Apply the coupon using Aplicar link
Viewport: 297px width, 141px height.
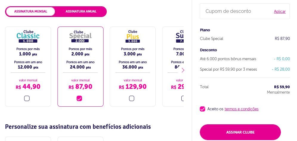280,12
